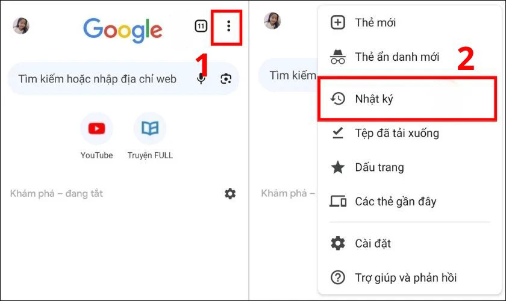Viewport: 506px width, 301px height.
Task: Open the YouTube shortcut
Action: tap(96, 128)
